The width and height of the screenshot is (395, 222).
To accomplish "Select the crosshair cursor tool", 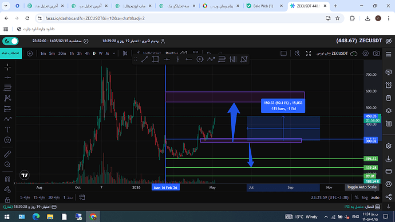I will 7,67.
